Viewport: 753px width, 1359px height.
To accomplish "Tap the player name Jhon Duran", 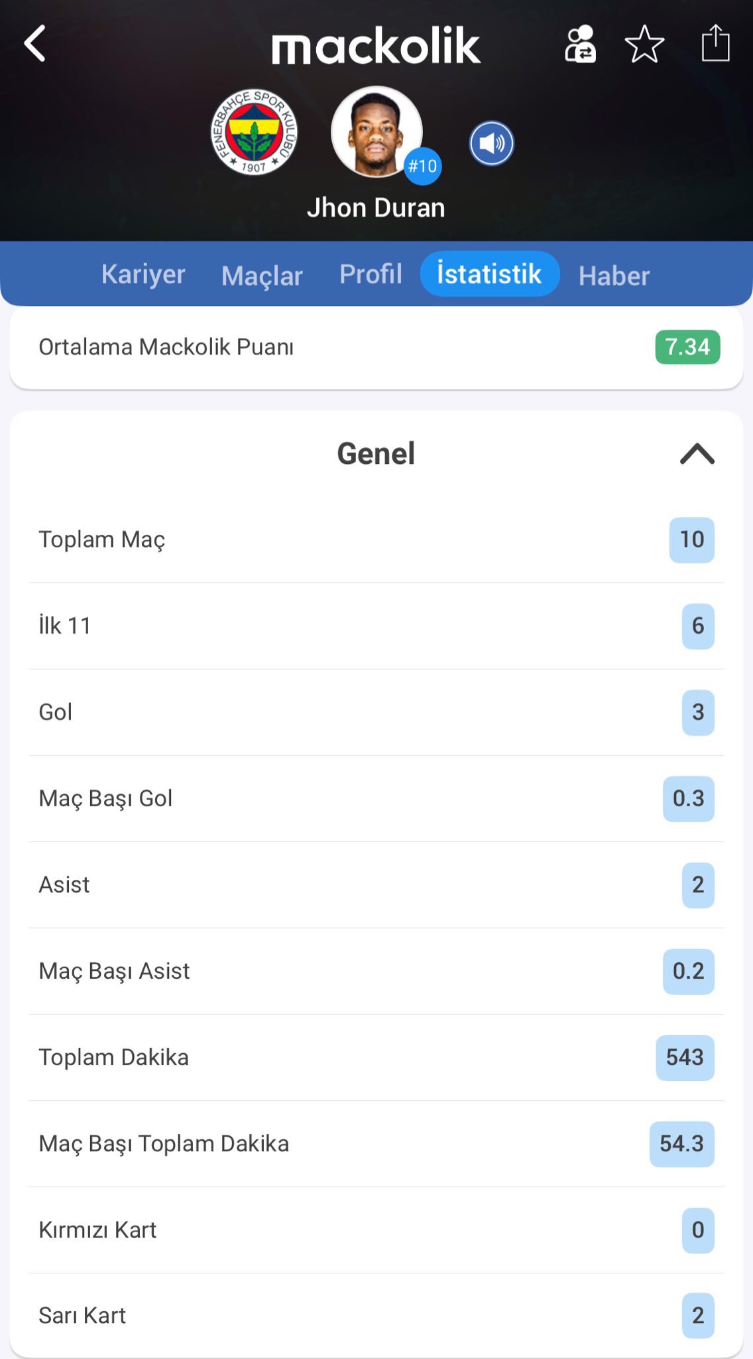I will tap(376, 208).
